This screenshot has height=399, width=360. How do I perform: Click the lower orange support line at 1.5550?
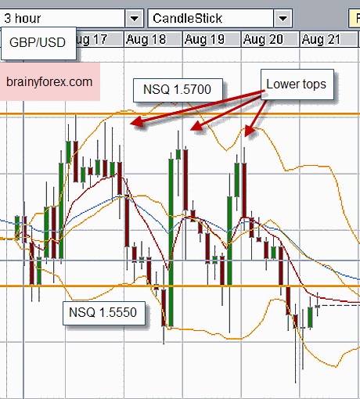180,286
